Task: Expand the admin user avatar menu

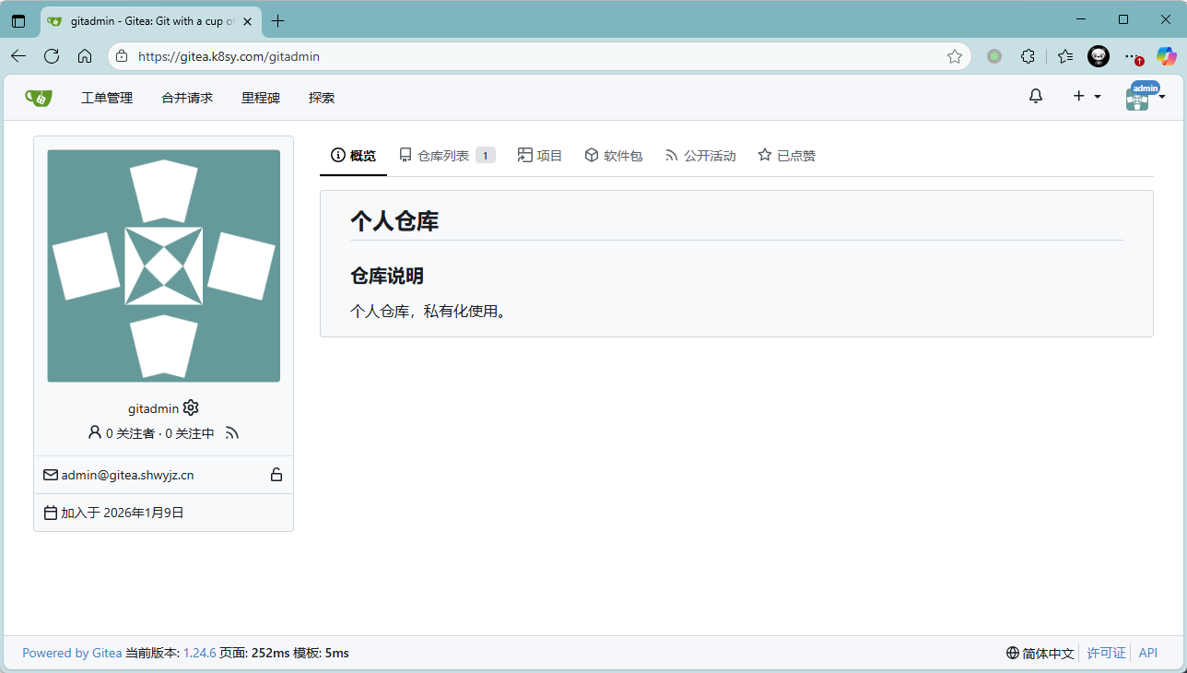Action: tap(1146, 97)
